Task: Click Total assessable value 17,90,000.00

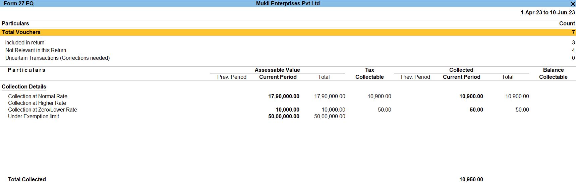Action: click(330, 96)
